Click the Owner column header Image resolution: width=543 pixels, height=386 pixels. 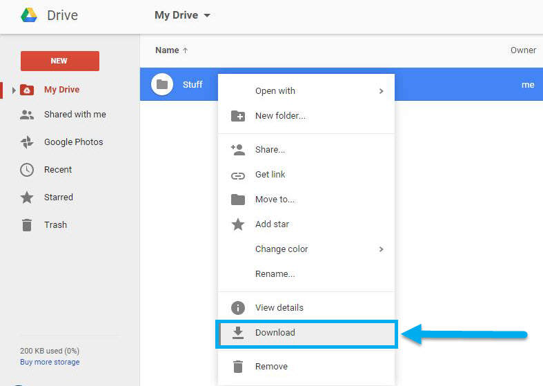pos(523,50)
